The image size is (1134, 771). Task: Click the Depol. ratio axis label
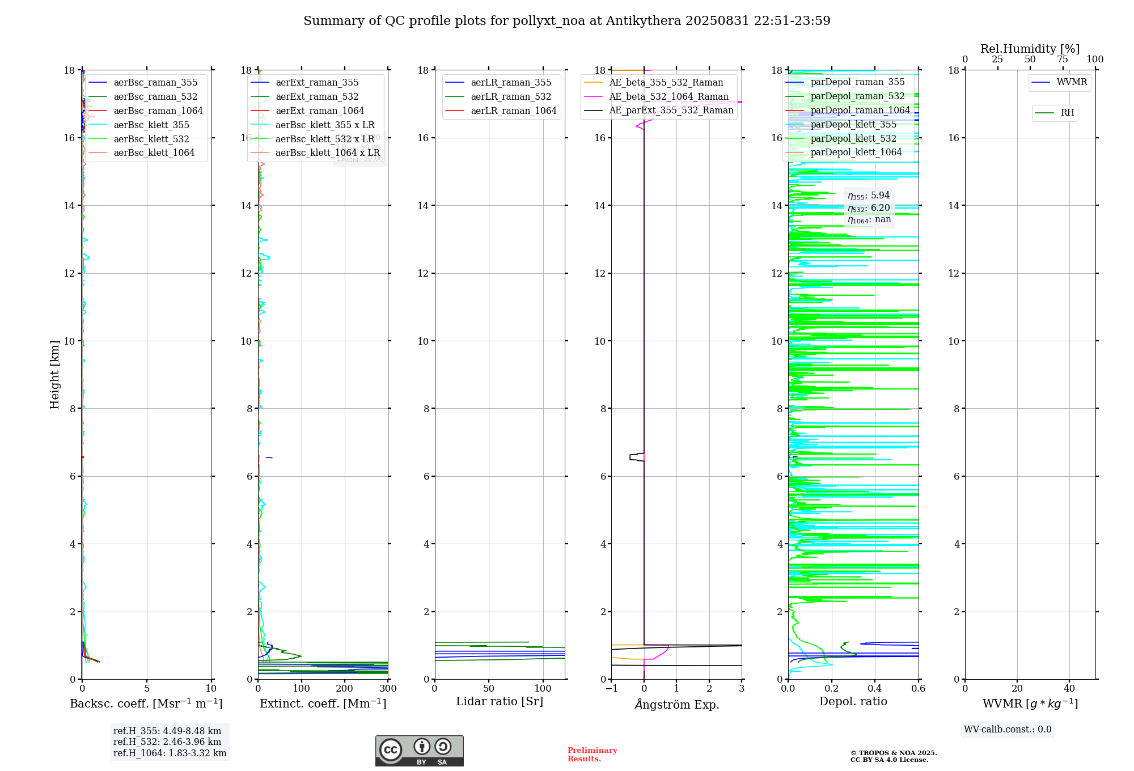click(x=853, y=702)
